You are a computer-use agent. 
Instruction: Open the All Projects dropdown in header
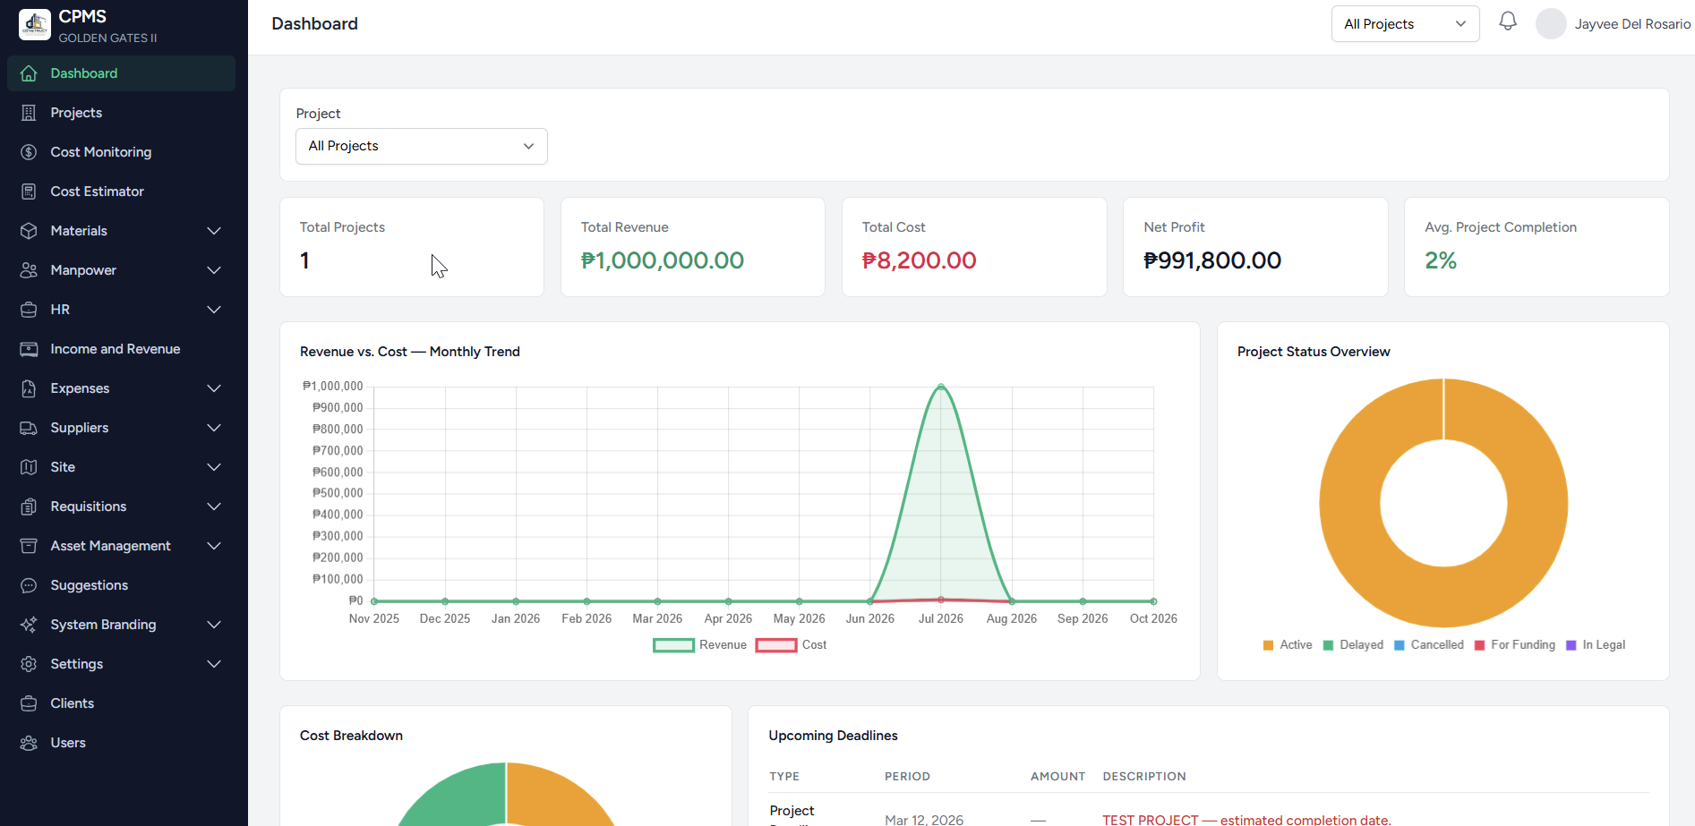click(x=1405, y=24)
